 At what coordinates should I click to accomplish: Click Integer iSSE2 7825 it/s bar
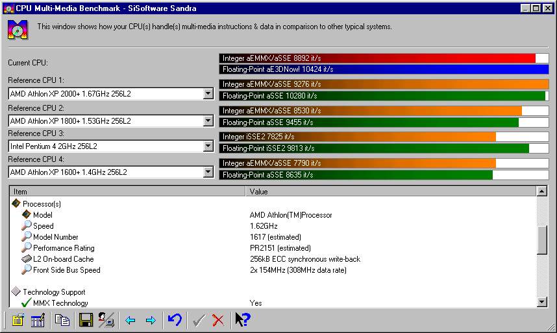[x=384, y=137]
